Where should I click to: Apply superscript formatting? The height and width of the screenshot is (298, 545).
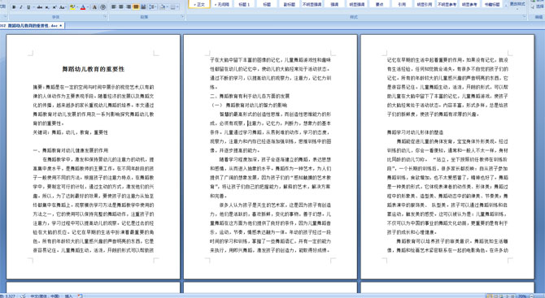click(54, 7)
